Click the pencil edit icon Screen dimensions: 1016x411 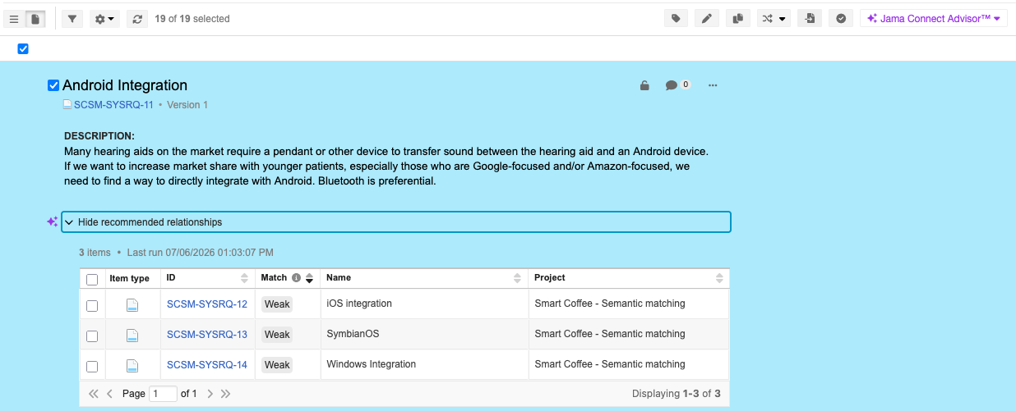(x=706, y=18)
